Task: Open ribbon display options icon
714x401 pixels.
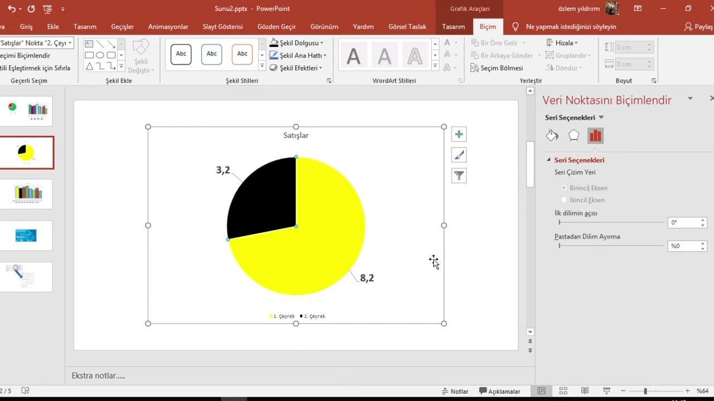Action: pyautogui.click(x=638, y=9)
